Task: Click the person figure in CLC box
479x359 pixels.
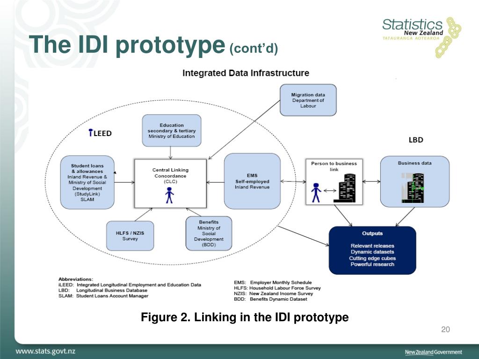Action: (x=169, y=195)
